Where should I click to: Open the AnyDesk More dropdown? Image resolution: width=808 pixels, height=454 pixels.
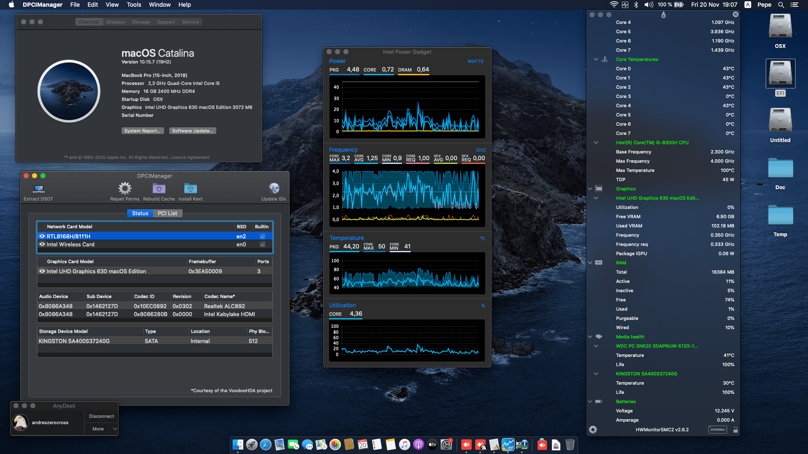pyautogui.click(x=101, y=429)
